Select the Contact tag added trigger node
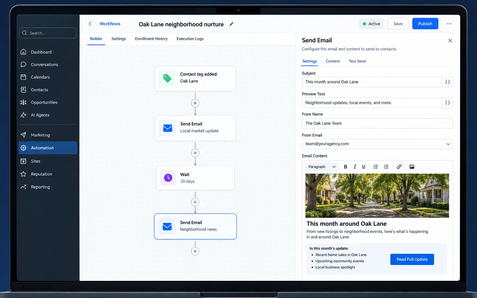 195,78
